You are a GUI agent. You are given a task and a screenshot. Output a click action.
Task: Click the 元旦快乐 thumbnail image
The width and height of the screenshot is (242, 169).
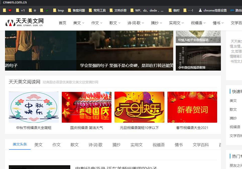pos(139,107)
